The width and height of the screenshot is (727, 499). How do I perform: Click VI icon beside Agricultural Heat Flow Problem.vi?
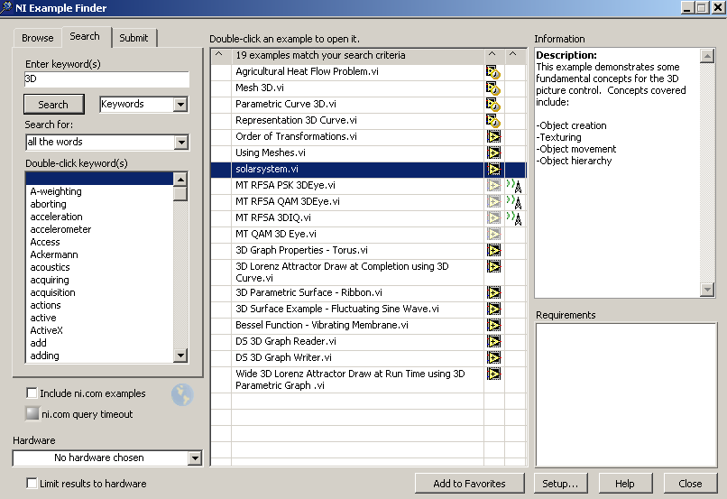[x=492, y=72]
